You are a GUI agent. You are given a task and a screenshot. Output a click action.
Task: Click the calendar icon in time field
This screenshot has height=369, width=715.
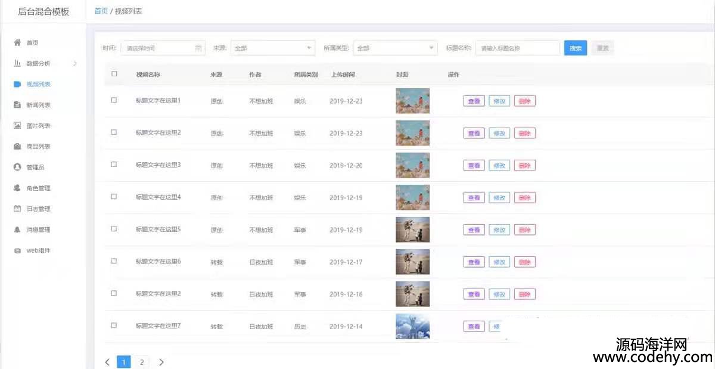click(198, 48)
